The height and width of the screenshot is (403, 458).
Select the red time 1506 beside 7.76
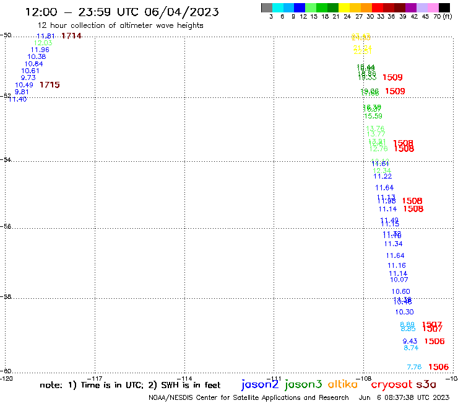[x=438, y=366]
